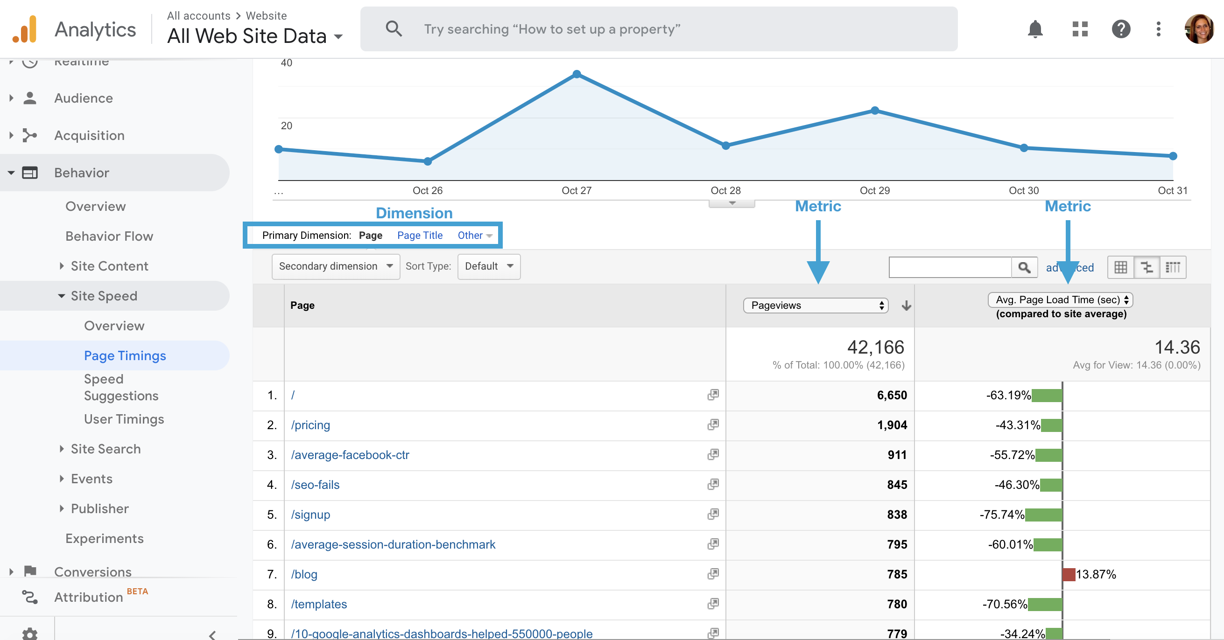Open the Google apps grid icon
Screen dimensions: 1224x640
pyautogui.click(x=1080, y=29)
